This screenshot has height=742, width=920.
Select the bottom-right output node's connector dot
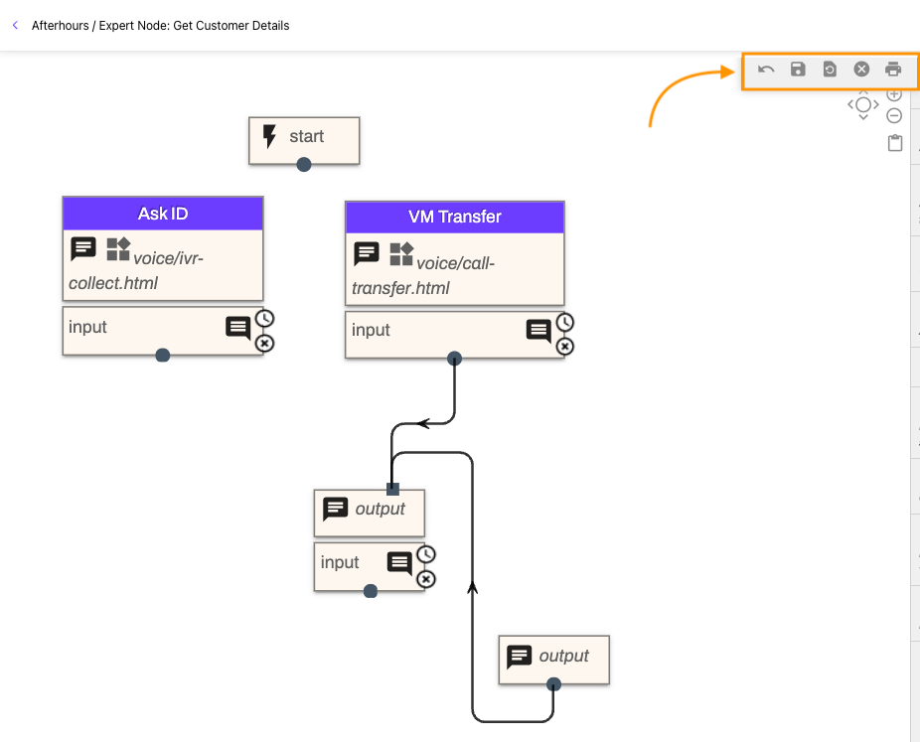(x=553, y=684)
